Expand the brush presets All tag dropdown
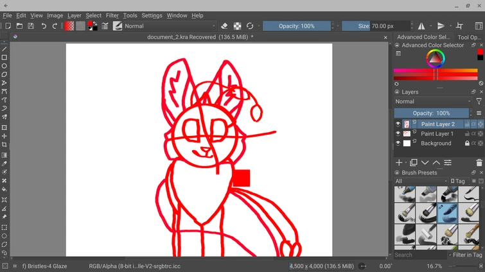The height and width of the screenshot is (272, 485). point(421,182)
